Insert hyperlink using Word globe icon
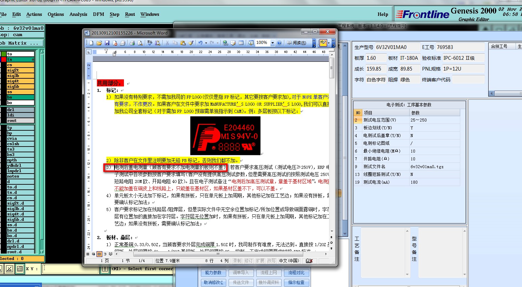This screenshot has height=287, width=522. 225,43
